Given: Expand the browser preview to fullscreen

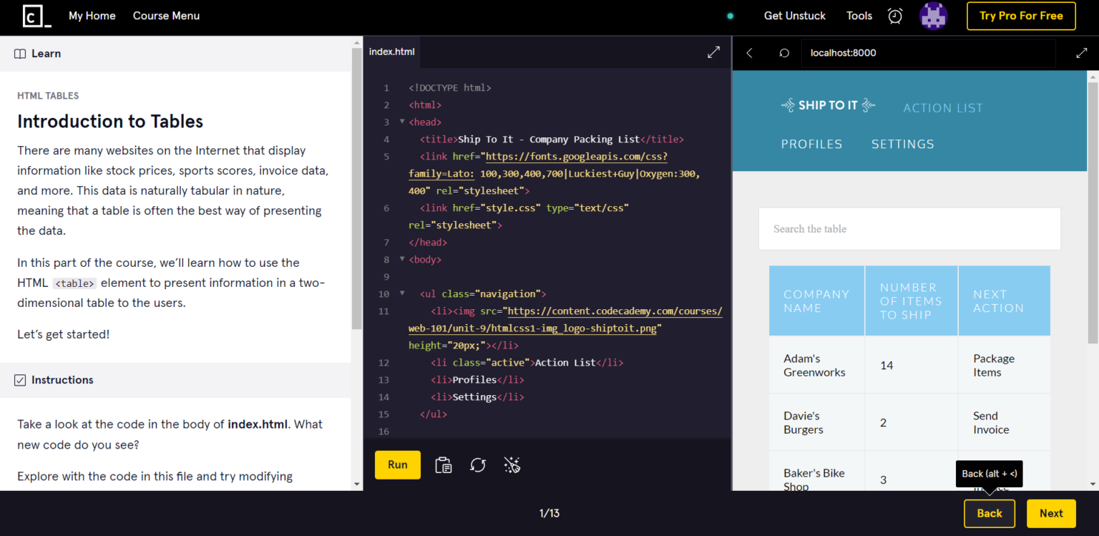Looking at the screenshot, I should (1081, 52).
